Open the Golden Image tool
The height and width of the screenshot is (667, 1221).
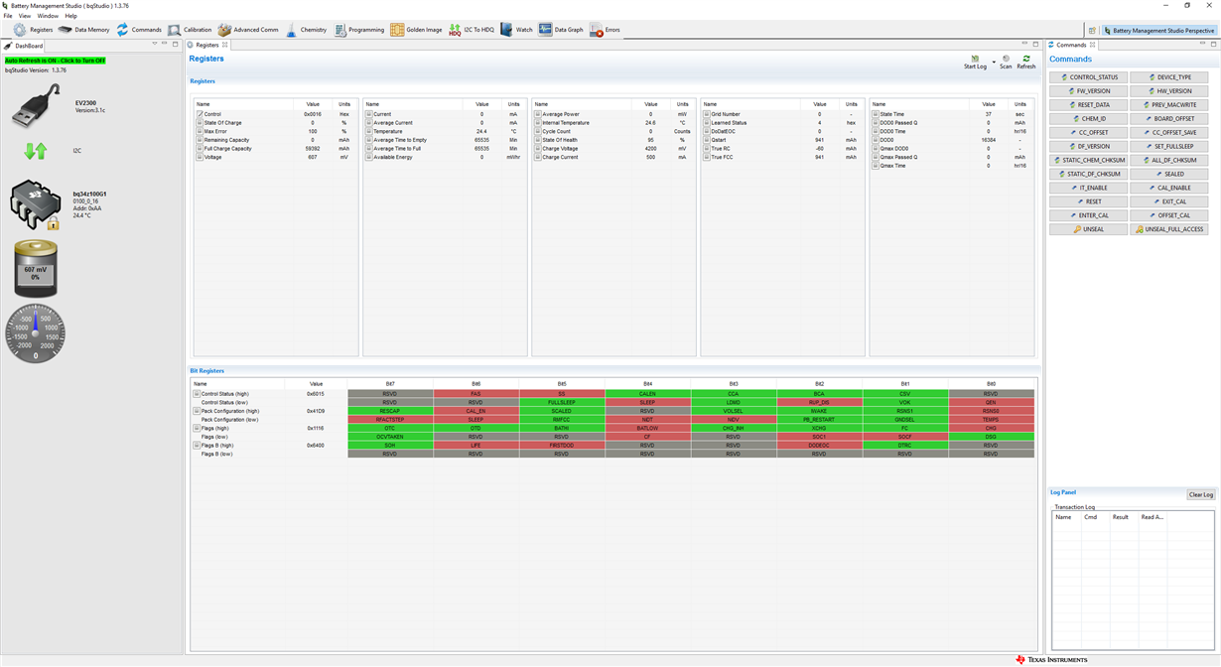pyautogui.click(x=416, y=30)
